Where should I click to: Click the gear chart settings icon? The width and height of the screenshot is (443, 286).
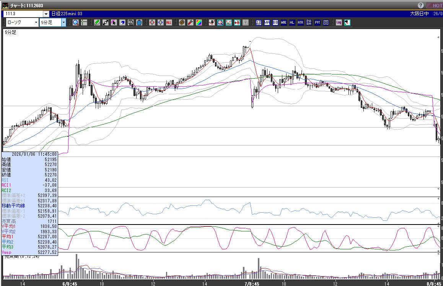(182, 23)
